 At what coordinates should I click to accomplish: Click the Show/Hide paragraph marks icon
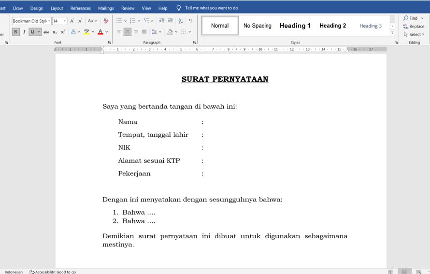(190, 21)
